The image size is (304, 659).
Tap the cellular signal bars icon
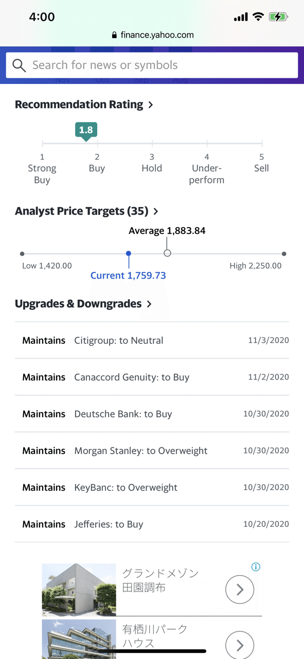click(241, 18)
